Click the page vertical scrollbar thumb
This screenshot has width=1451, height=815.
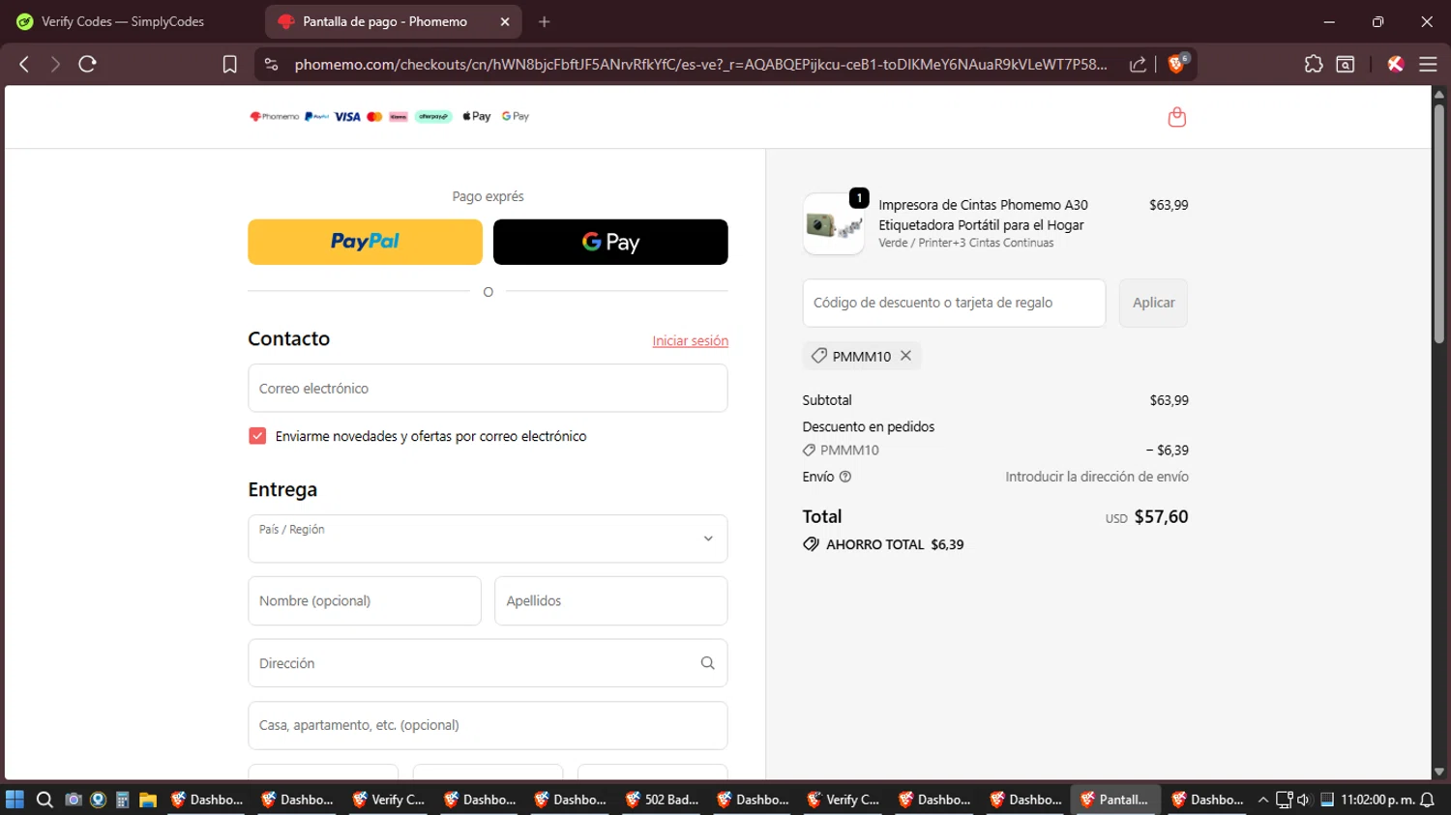point(1438,222)
